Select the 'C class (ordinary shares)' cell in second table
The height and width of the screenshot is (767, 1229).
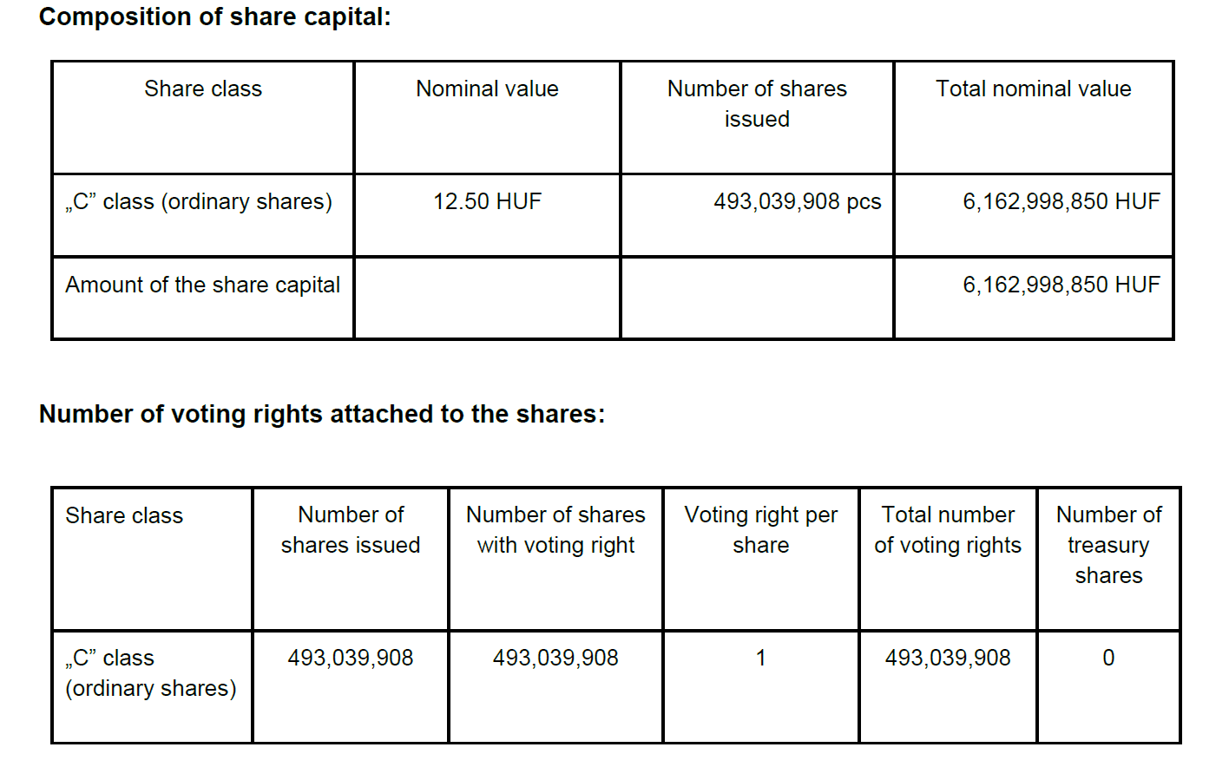[x=151, y=673]
